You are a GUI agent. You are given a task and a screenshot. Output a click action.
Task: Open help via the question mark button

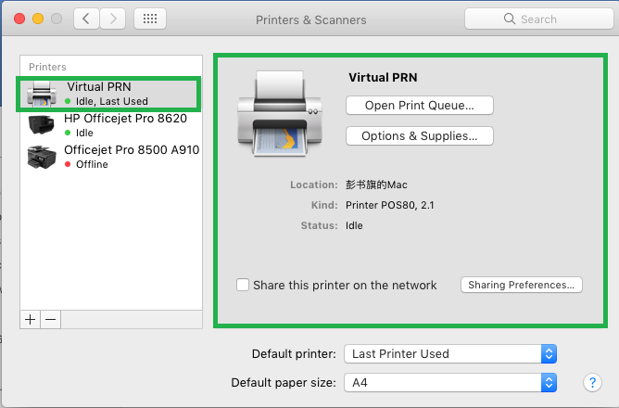click(592, 382)
